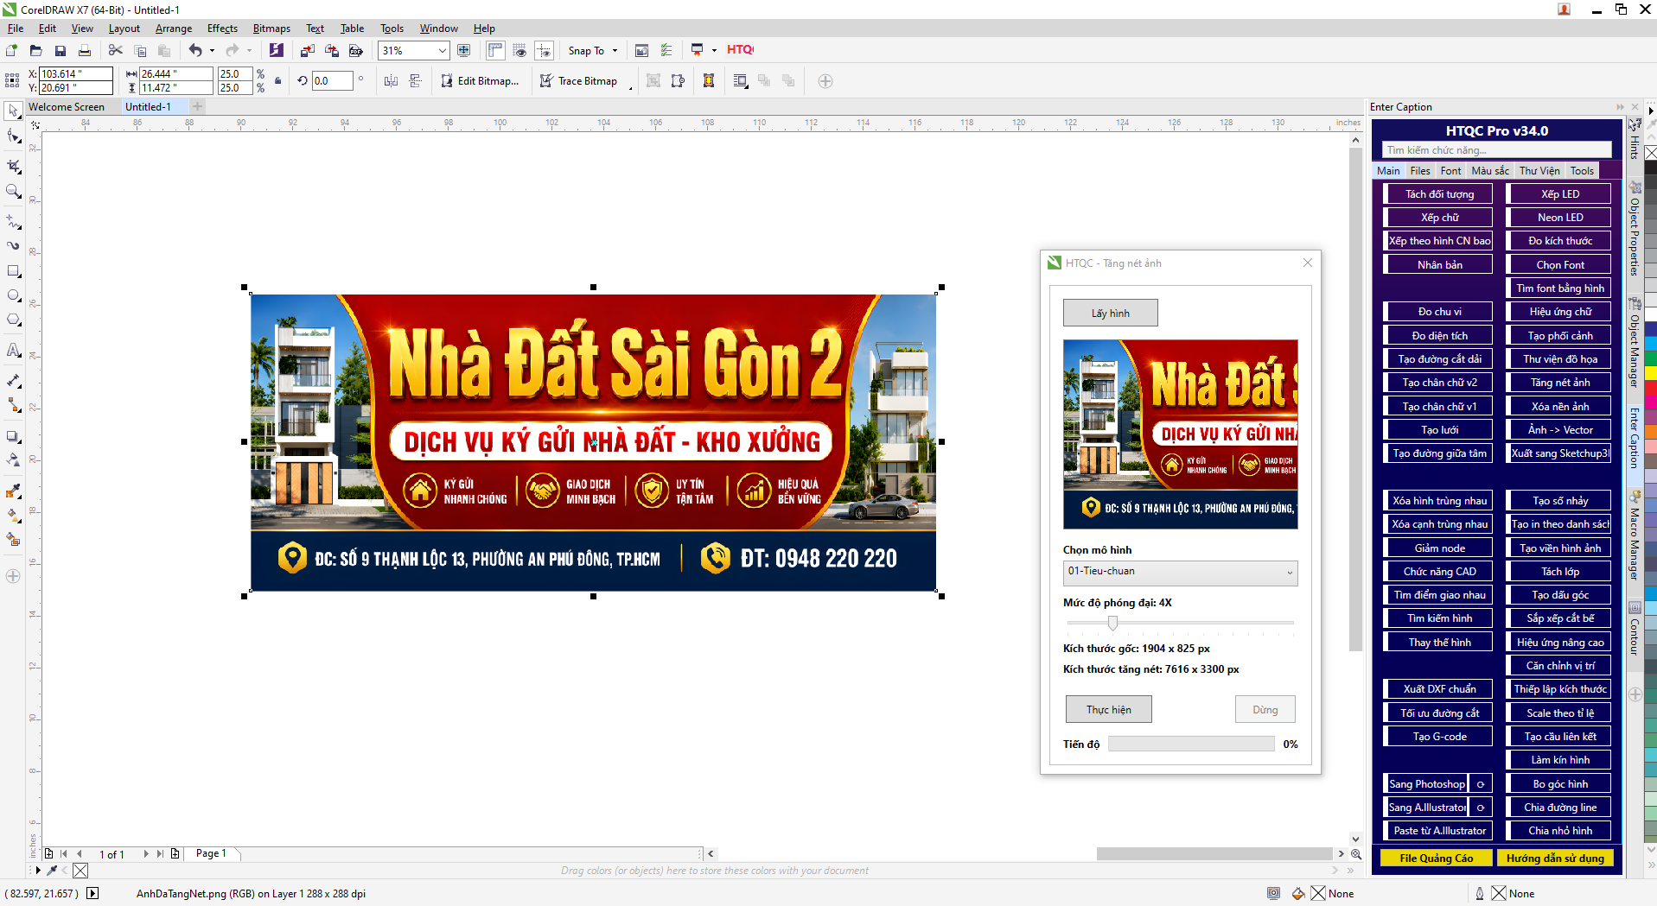Select the Parallel Dimension tool
1657x906 pixels.
click(x=13, y=380)
